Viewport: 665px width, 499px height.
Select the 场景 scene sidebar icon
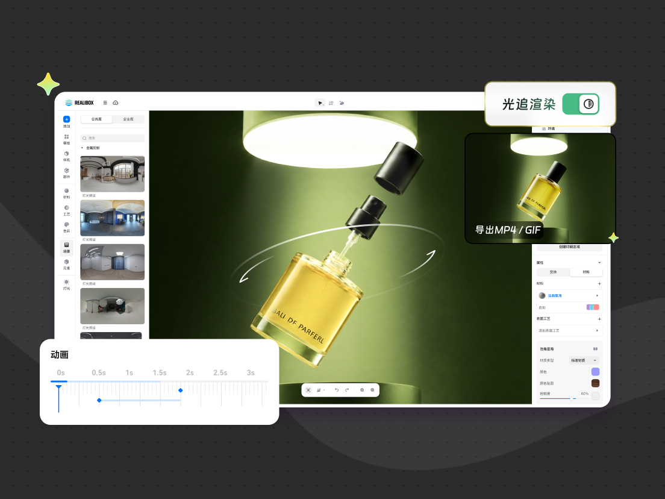coord(67,247)
